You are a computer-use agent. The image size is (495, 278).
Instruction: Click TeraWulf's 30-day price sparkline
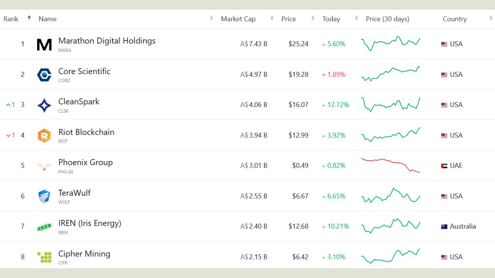[x=391, y=195]
